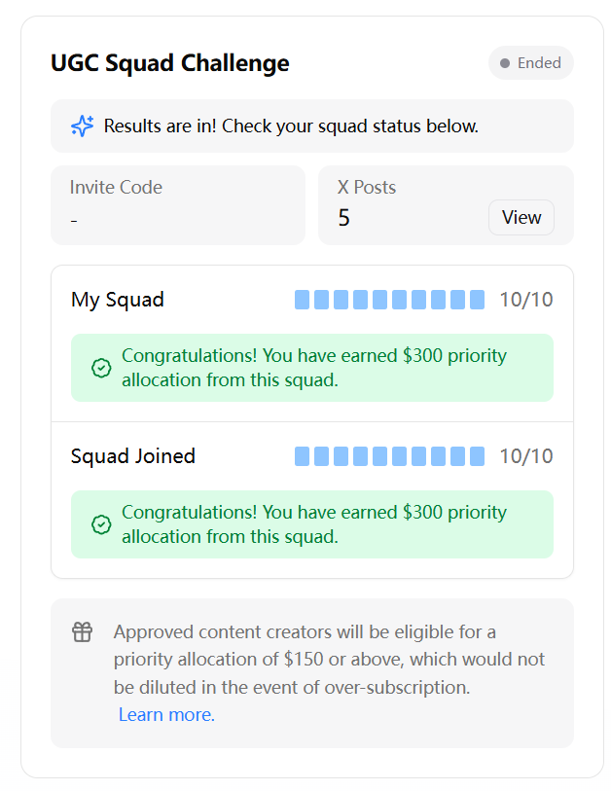The width and height of the screenshot is (611, 791).
Task: Click the Squad Joined progress bar
Action: click(389, 456)
